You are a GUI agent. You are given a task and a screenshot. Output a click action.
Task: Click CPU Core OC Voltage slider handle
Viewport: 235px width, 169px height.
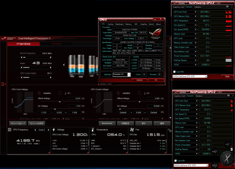[55, 109]
